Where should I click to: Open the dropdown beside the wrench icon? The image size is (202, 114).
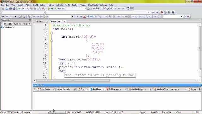tap(182, 16)
